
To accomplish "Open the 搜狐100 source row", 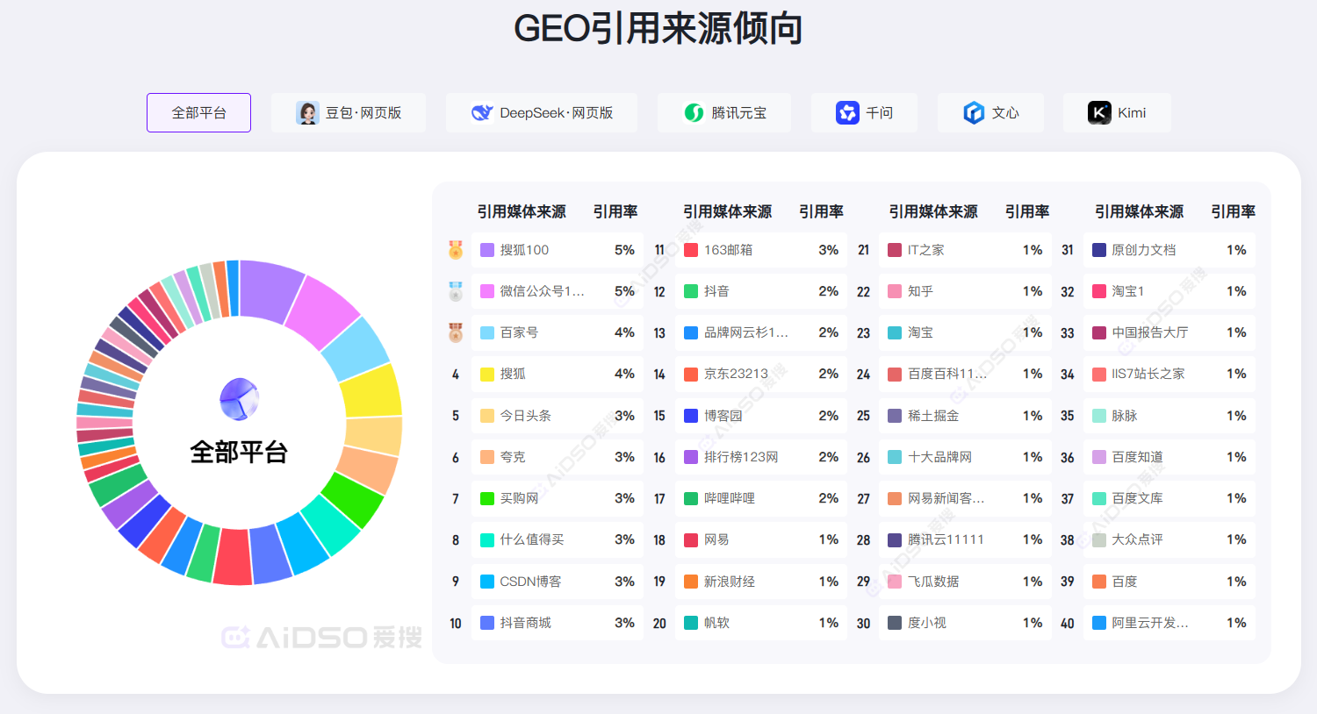I will click(x=557, y=250).
